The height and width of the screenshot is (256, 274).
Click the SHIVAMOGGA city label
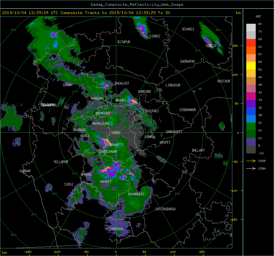coord(114,229)
